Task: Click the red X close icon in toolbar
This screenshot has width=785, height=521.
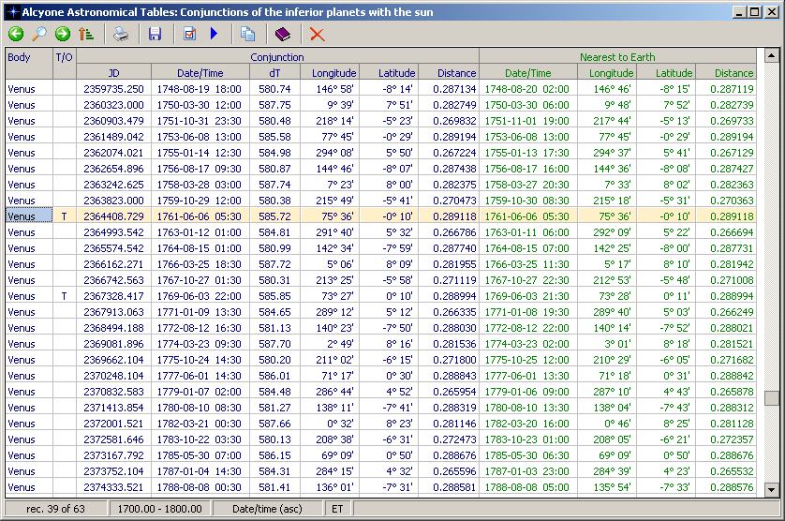Action: tap(317, 34)
